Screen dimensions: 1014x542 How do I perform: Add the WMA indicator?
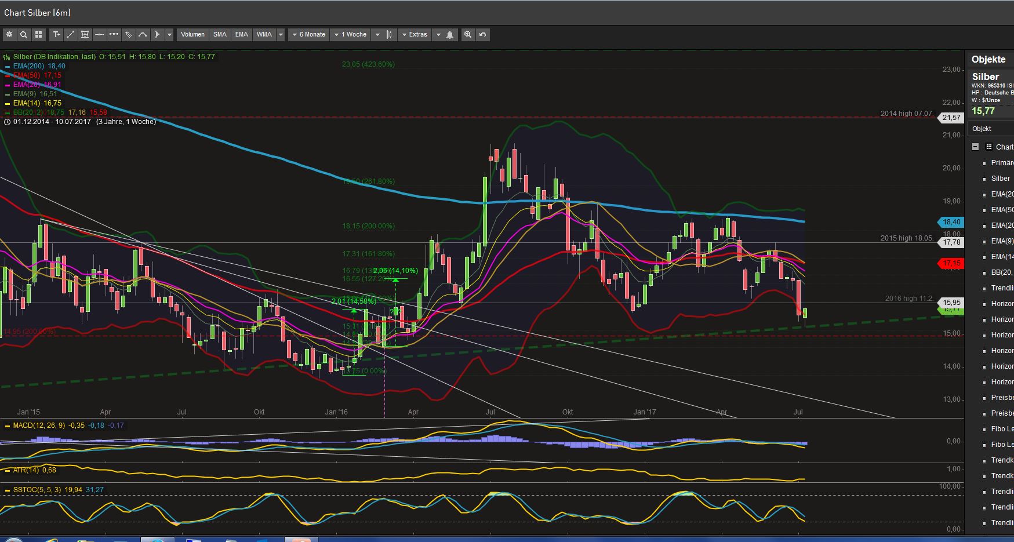[x=264, y=35]
